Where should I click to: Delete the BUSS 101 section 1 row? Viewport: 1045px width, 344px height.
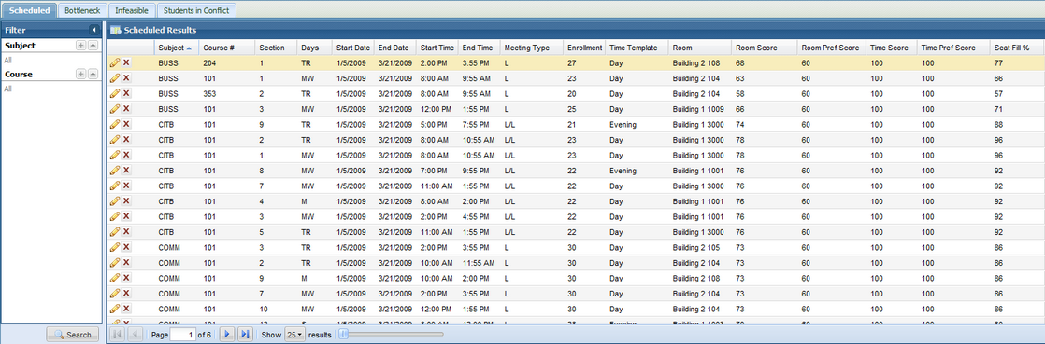point(126,78)
